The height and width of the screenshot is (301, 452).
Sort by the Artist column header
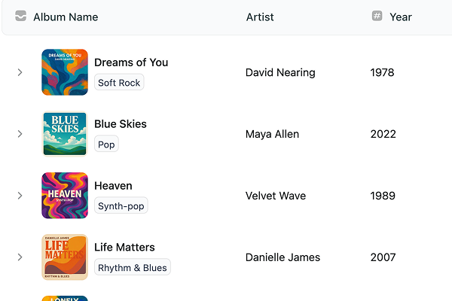coord(260,17)
